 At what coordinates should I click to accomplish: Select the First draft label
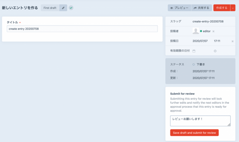tap(50, 8)
